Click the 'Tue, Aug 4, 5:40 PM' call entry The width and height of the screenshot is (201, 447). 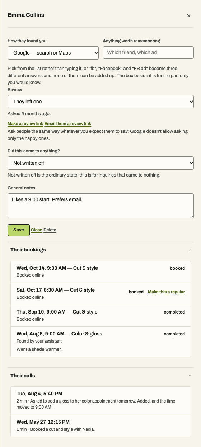pos(100,401)
